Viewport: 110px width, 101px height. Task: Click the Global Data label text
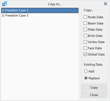point(96,54)
